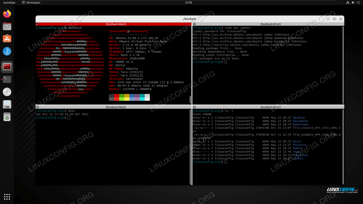Open the floppy save-disk dock icon
The width and height of the screenshot is (363, 204).
(7, 104)
